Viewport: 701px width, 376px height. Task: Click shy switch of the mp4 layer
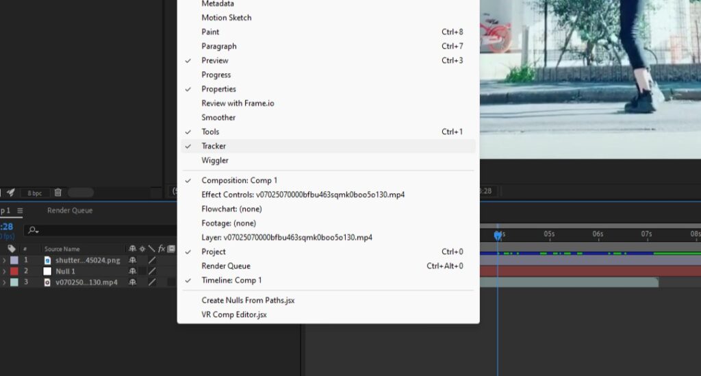pyautogui.click(x=132, y=282)
